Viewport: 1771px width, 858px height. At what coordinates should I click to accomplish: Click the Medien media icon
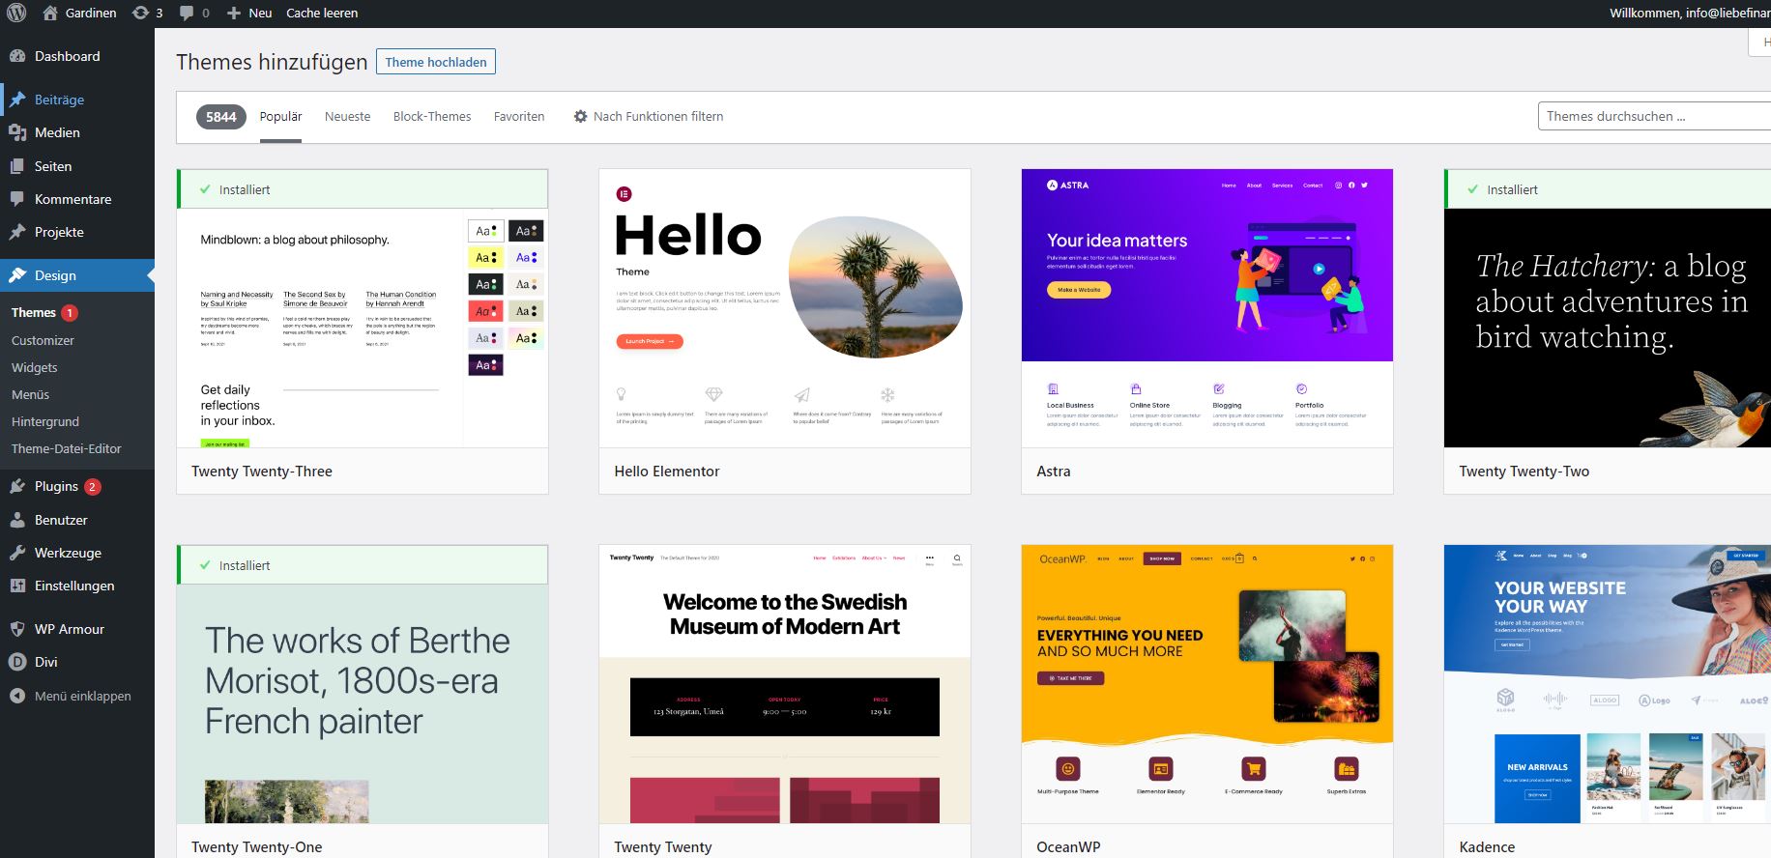(x=17, y=132)
